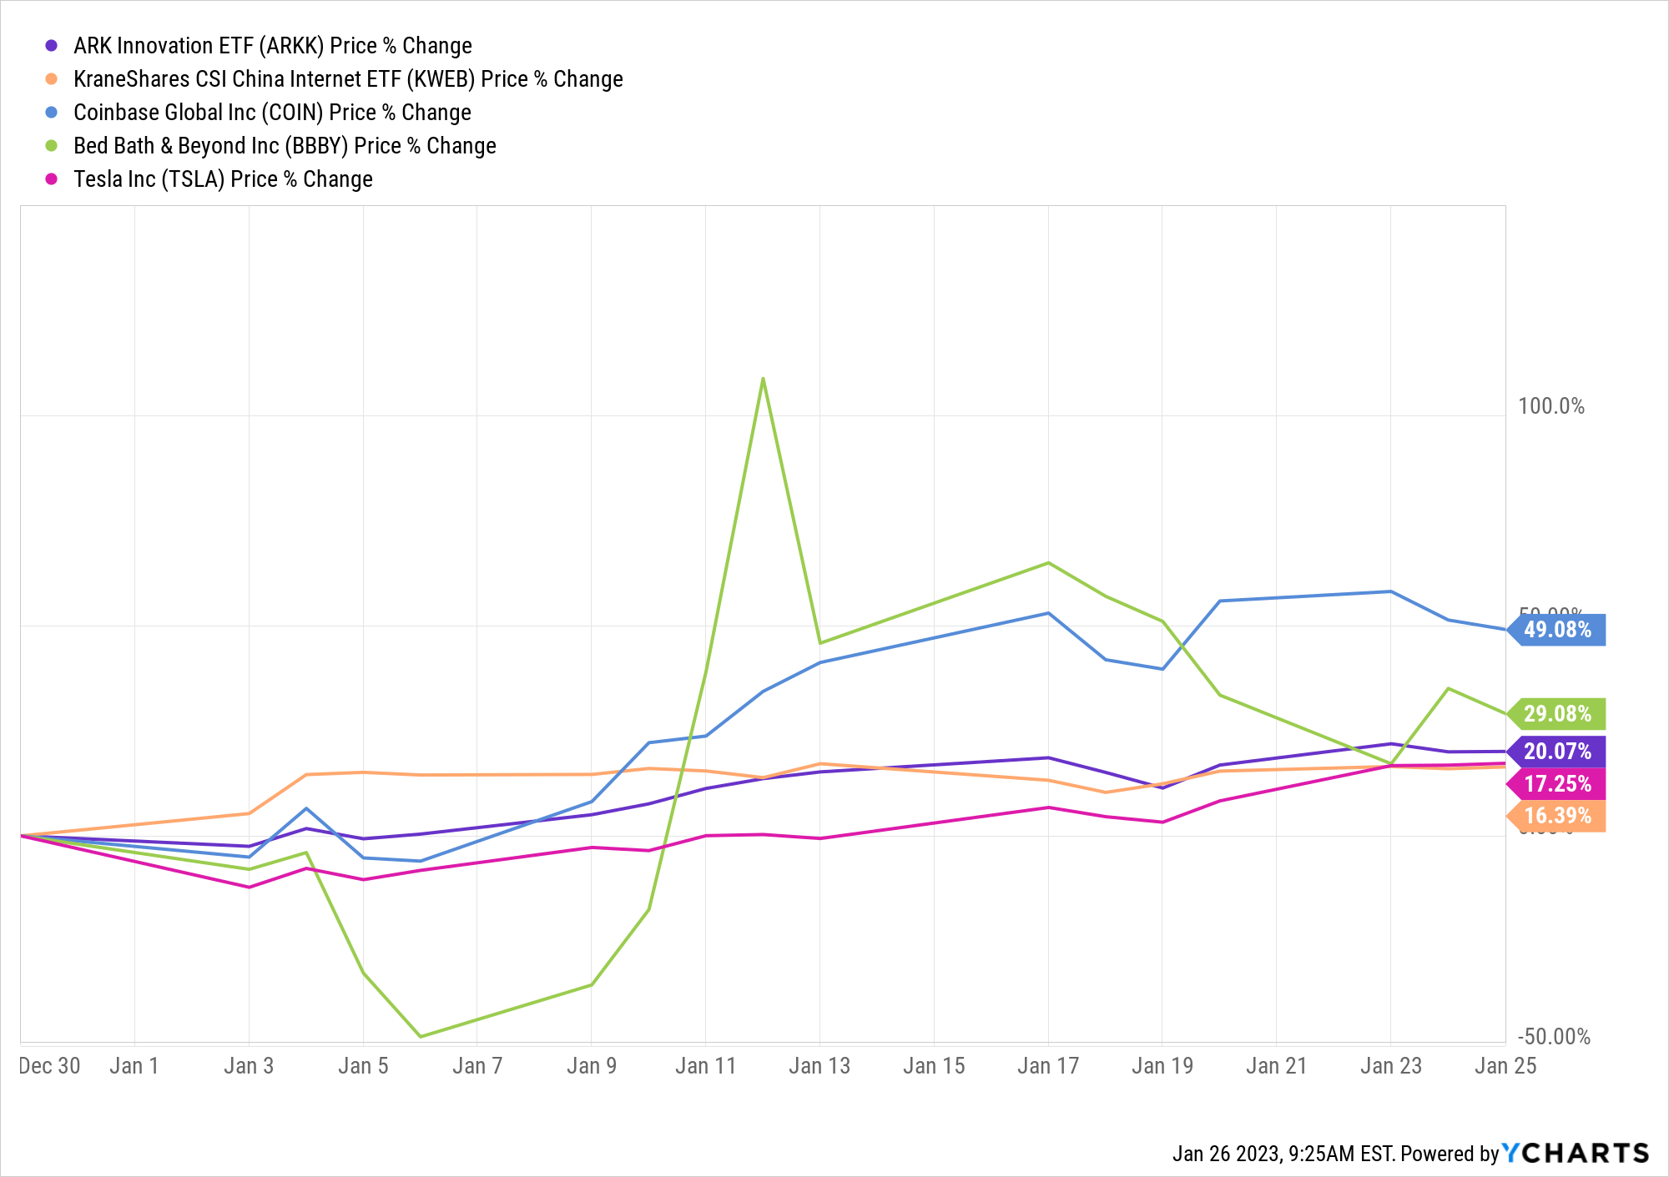Click the YCharts logo

tap(1576, 1154)
